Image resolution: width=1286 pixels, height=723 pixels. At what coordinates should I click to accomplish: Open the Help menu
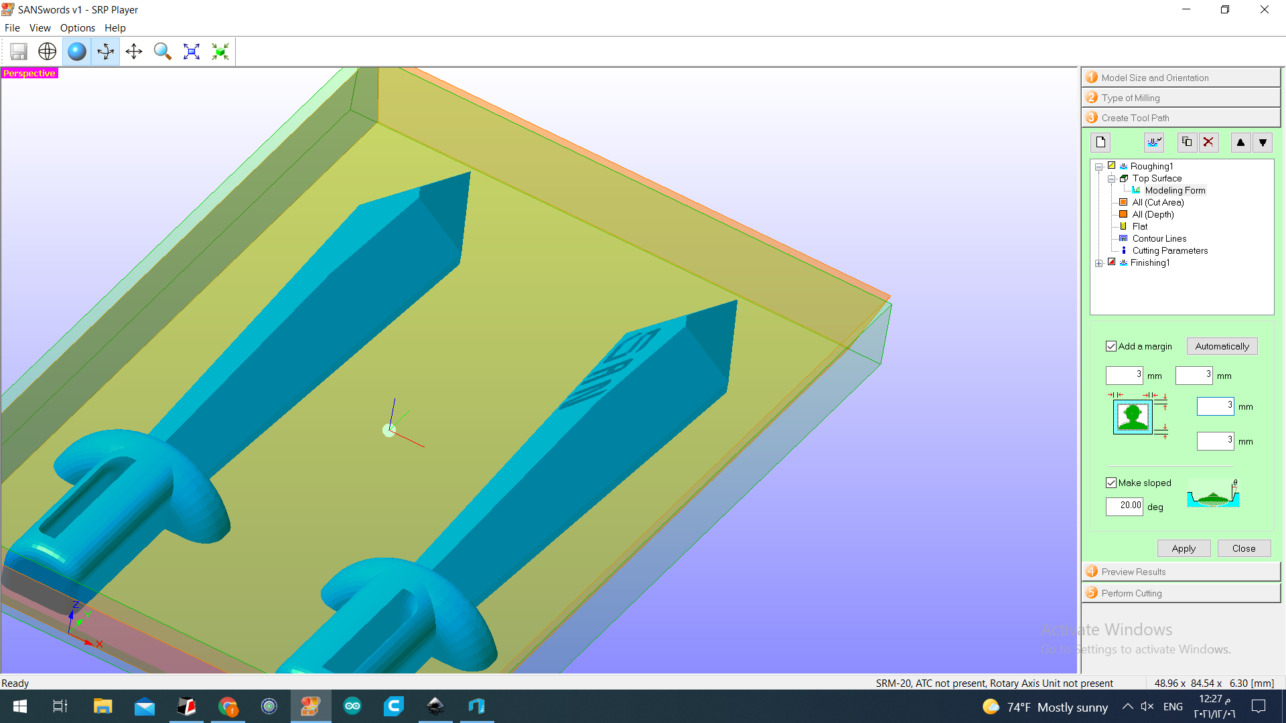(115, 28)
